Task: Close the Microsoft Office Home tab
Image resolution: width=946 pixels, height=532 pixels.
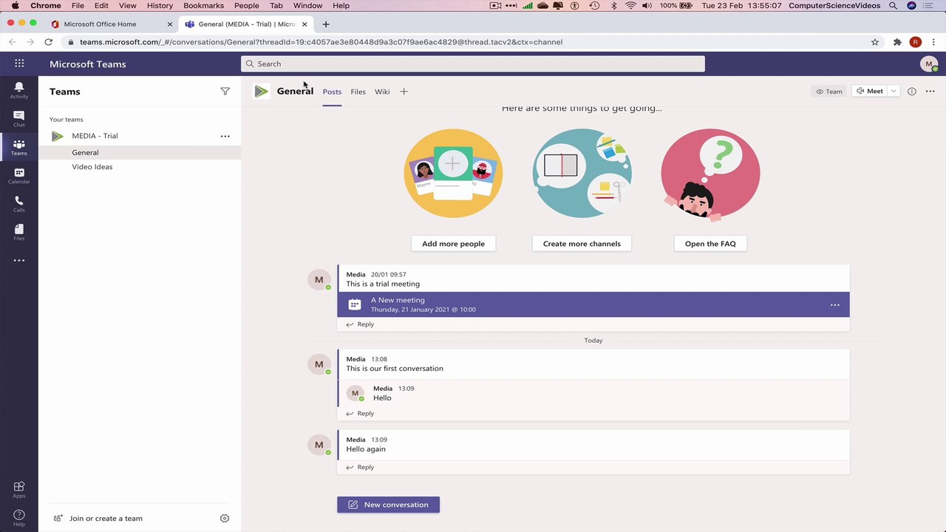Action: click(169, 24)
